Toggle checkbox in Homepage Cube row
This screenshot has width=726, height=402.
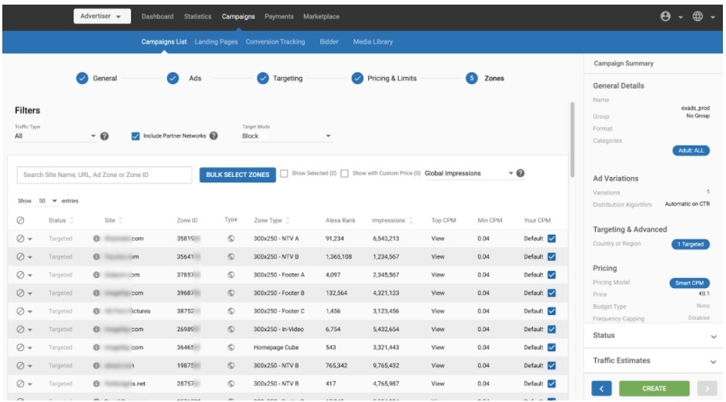[x=551, y=347]
